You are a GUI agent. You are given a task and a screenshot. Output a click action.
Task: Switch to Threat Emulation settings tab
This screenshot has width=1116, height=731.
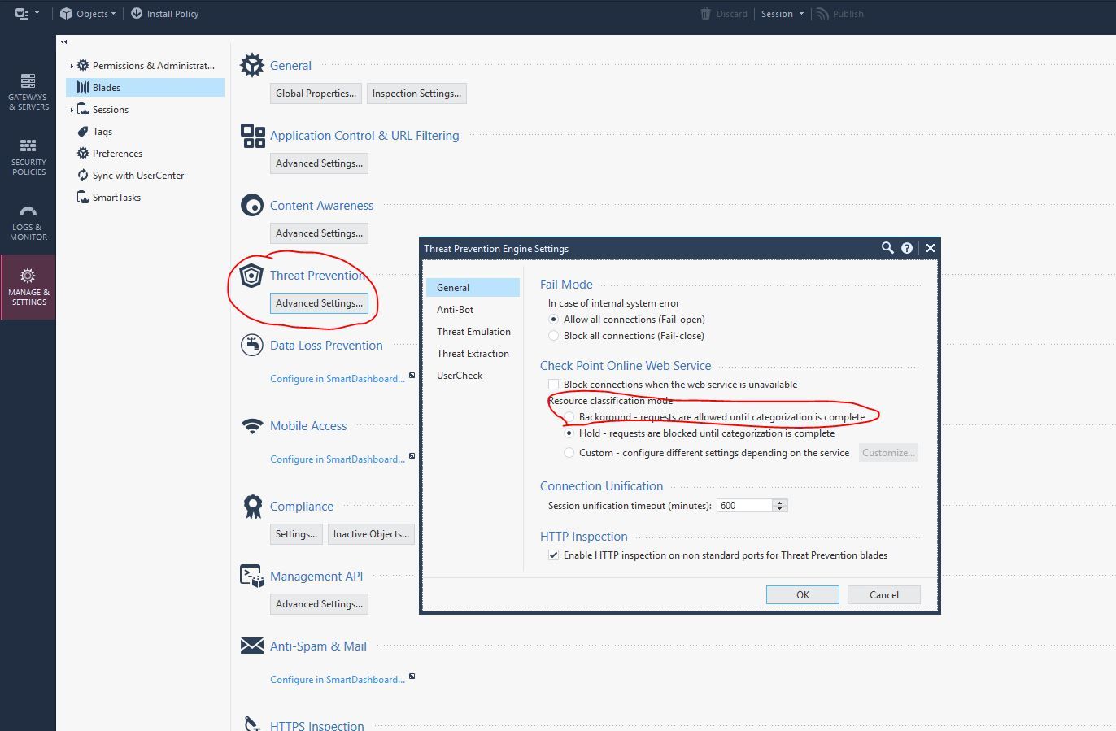coord(473,332)
